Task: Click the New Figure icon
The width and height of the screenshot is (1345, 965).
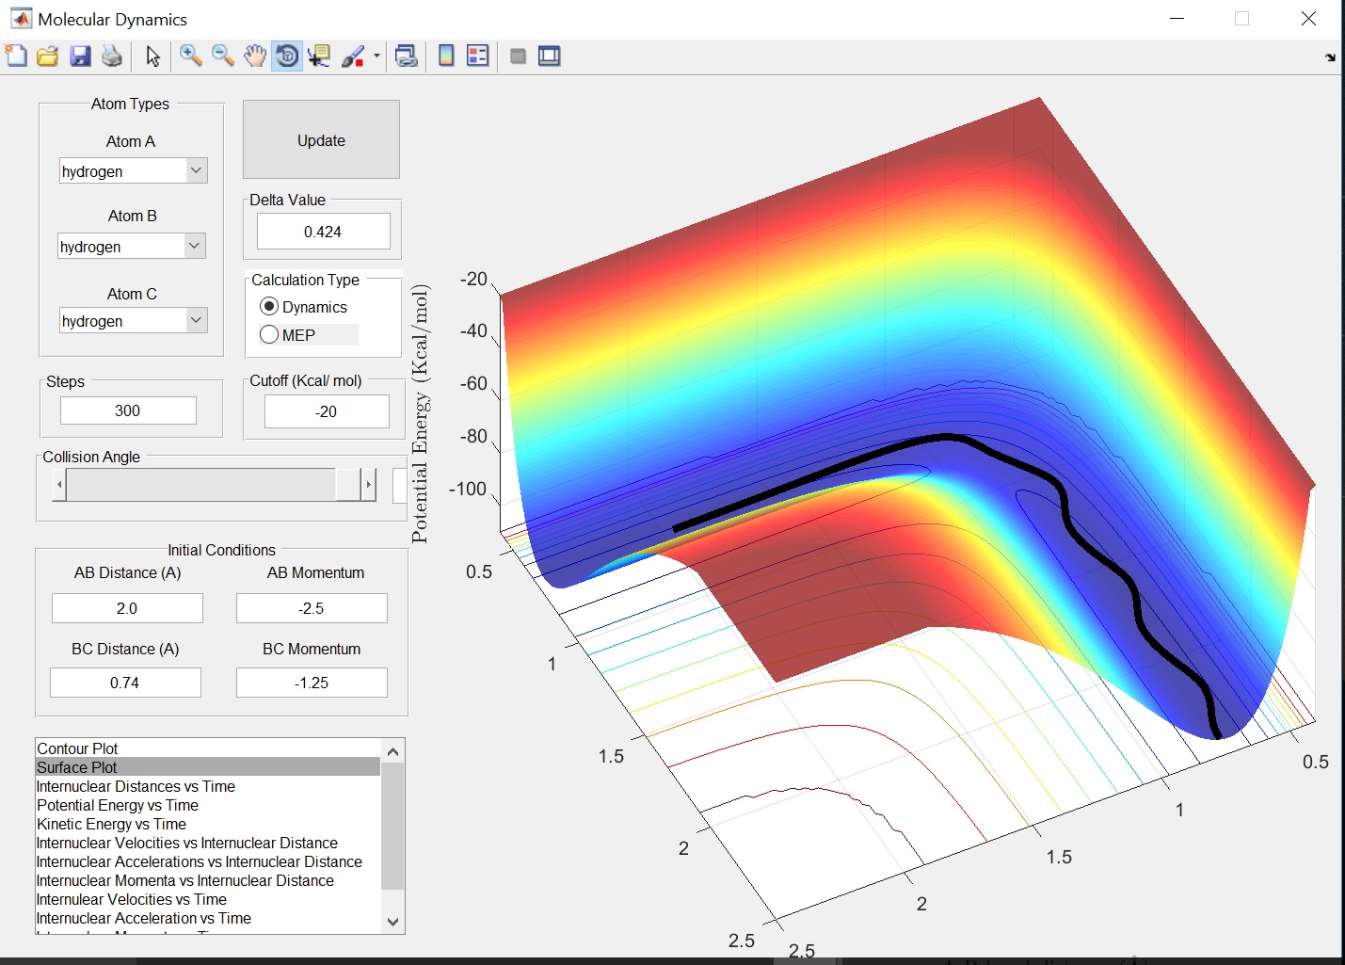Action: click(x=16, y=56)
